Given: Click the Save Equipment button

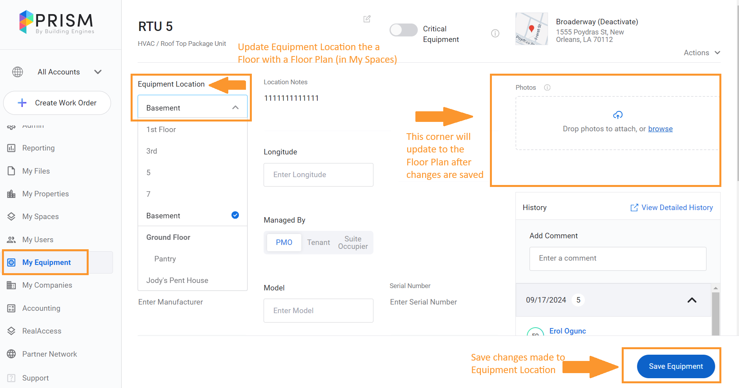Looking at the screenshot, I should 675,366.
